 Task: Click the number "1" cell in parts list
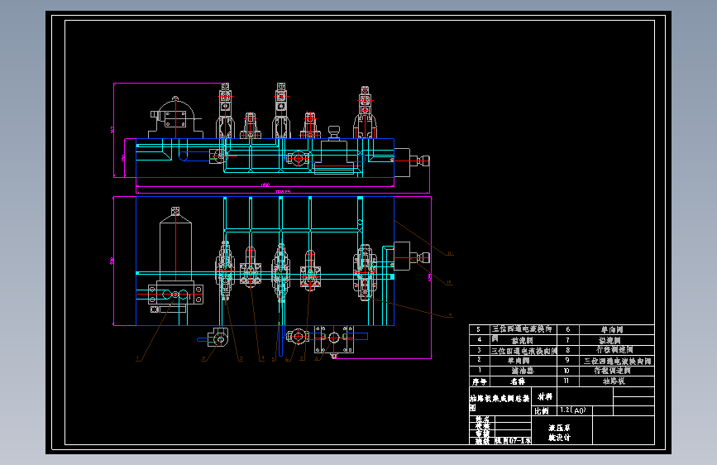coord(480,370)
